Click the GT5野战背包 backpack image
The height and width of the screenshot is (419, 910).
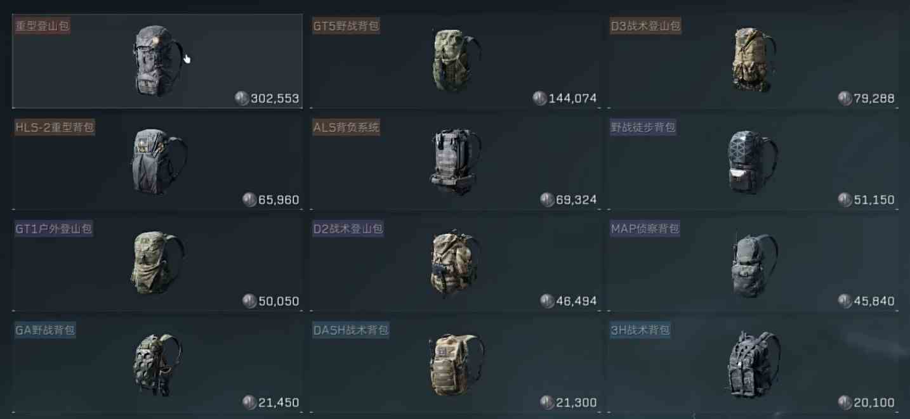tap(456, 60)
